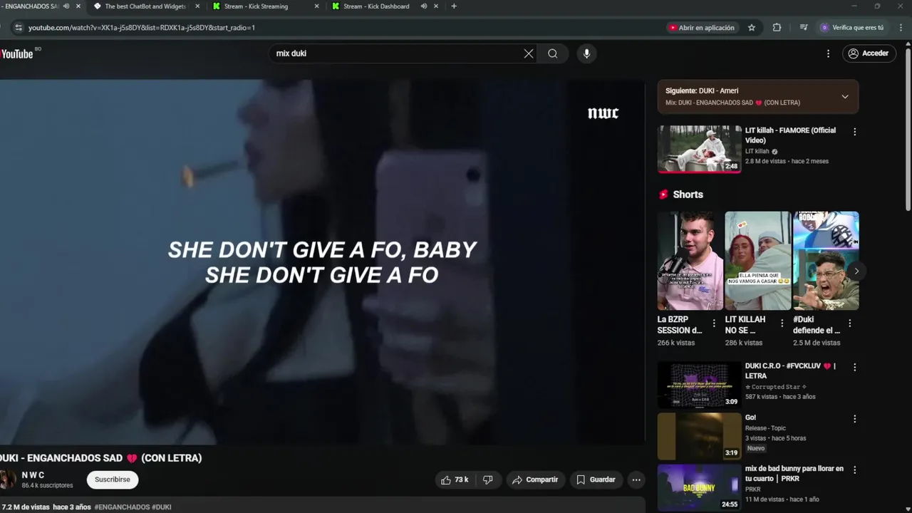Open LIT killah channel name under FIAMORE

757,151
